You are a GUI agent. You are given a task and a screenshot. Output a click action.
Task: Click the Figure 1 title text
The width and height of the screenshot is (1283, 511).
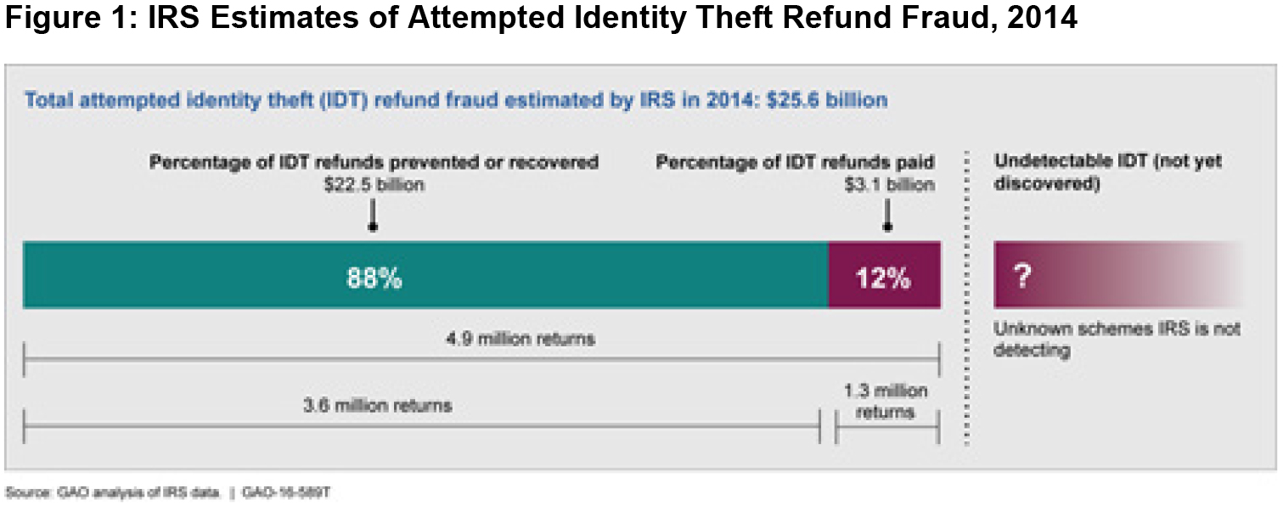[x=541, y=18]
